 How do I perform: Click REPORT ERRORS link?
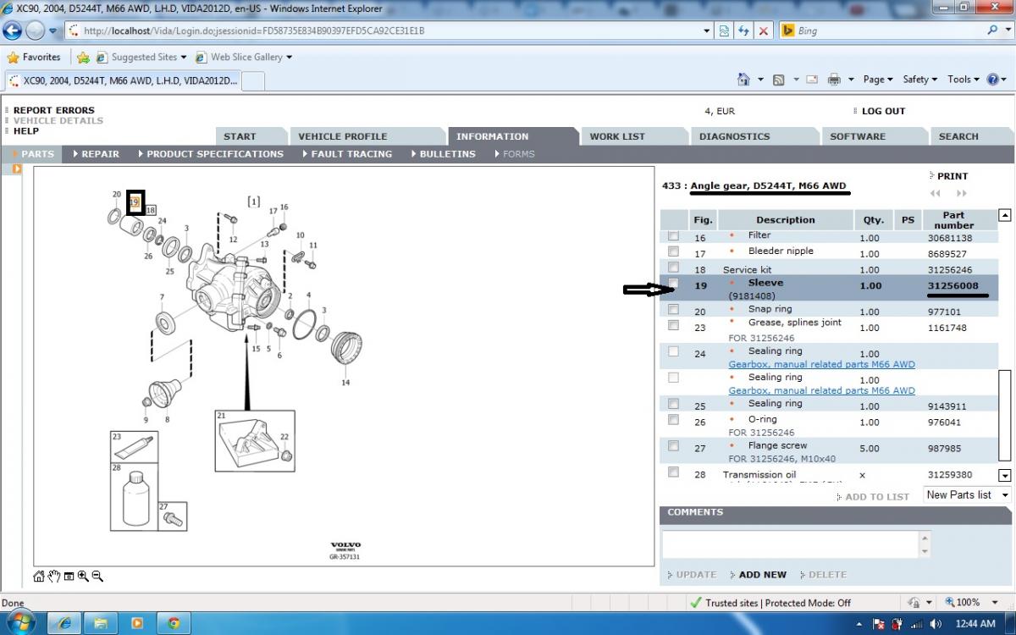pyautogui.click(x=54, y=110)
